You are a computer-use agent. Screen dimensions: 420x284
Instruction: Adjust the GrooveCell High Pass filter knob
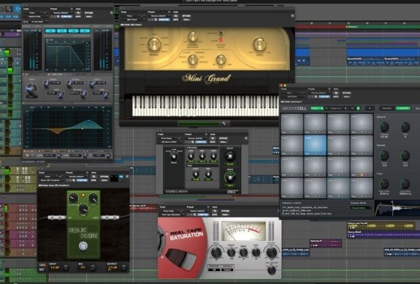[384, 184]
